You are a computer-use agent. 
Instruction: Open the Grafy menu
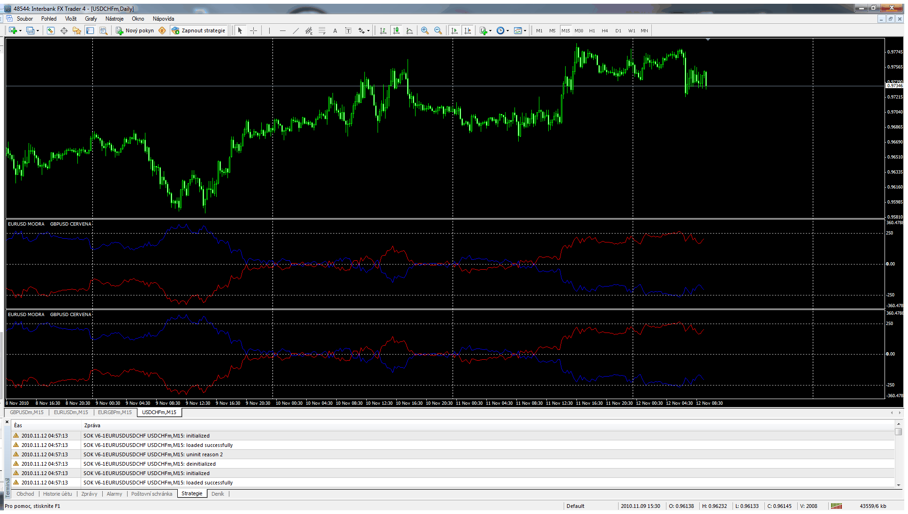(x=91, y=19)
